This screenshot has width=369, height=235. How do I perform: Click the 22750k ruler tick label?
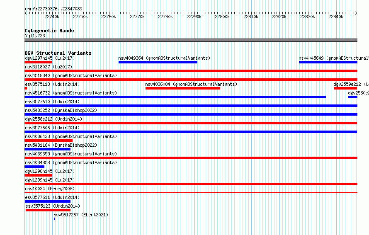[80, 17]
